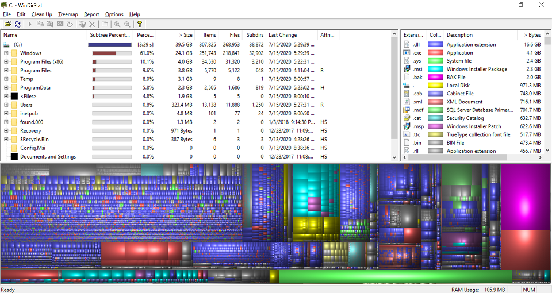Click the .dll file type icon
The width and height of the screenshot is (552, 293).
(407, 44)
